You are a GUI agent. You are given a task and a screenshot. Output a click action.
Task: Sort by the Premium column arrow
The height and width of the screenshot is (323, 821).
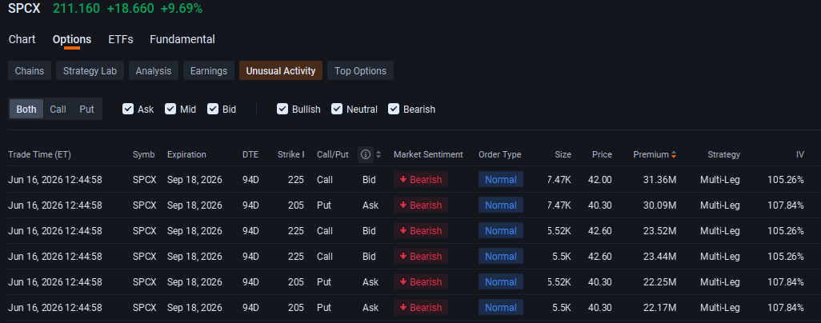674,154
